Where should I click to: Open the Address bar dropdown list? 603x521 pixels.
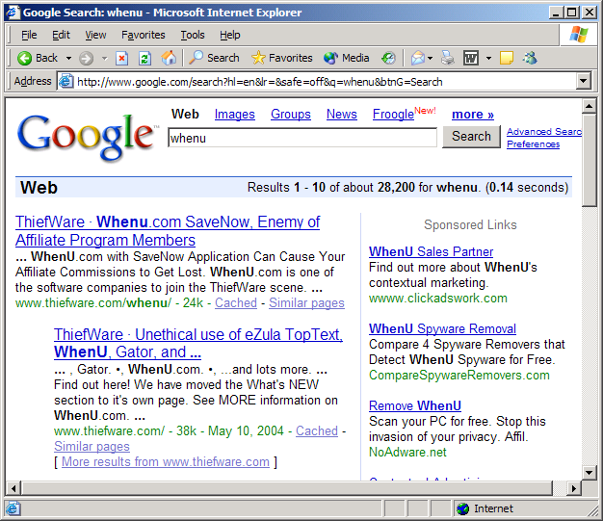[x=584, y=81]
